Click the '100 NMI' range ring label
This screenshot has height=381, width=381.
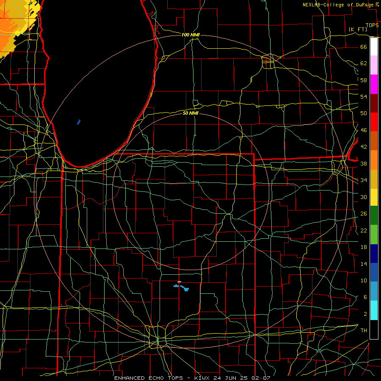(x=190, y=35)
